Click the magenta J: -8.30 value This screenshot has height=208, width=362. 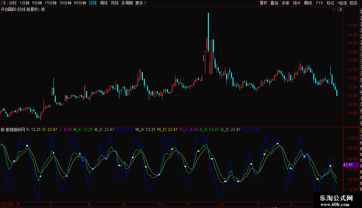point(65,130)
